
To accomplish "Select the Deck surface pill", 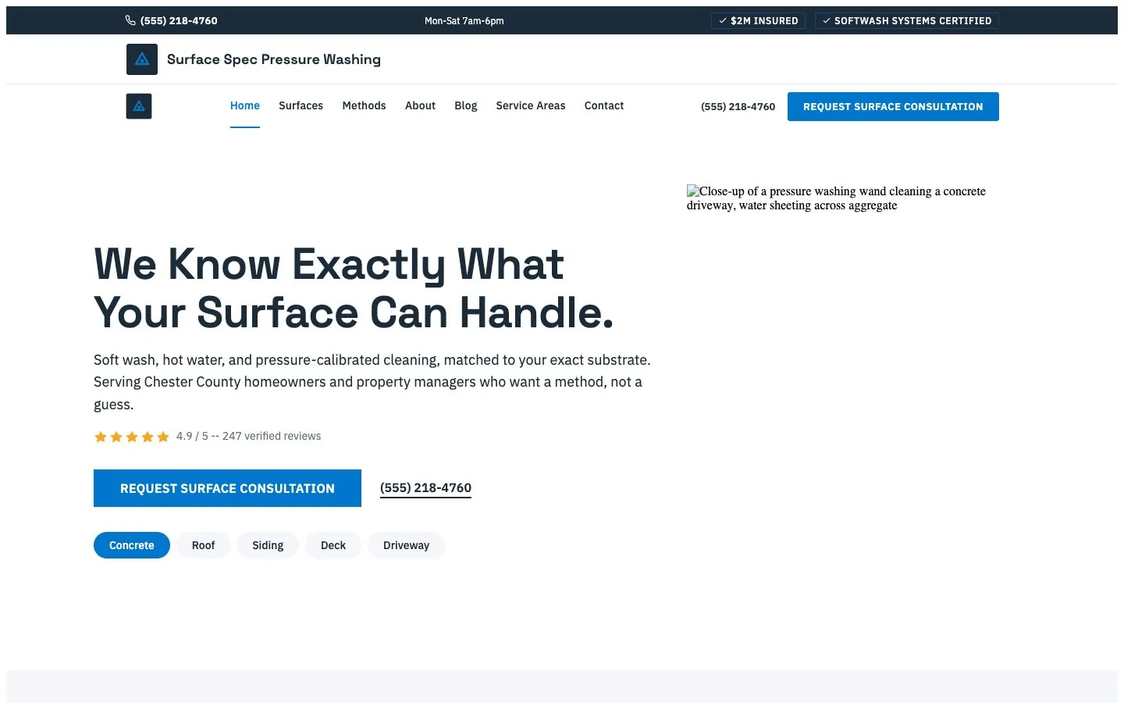I will click(333, 545).
